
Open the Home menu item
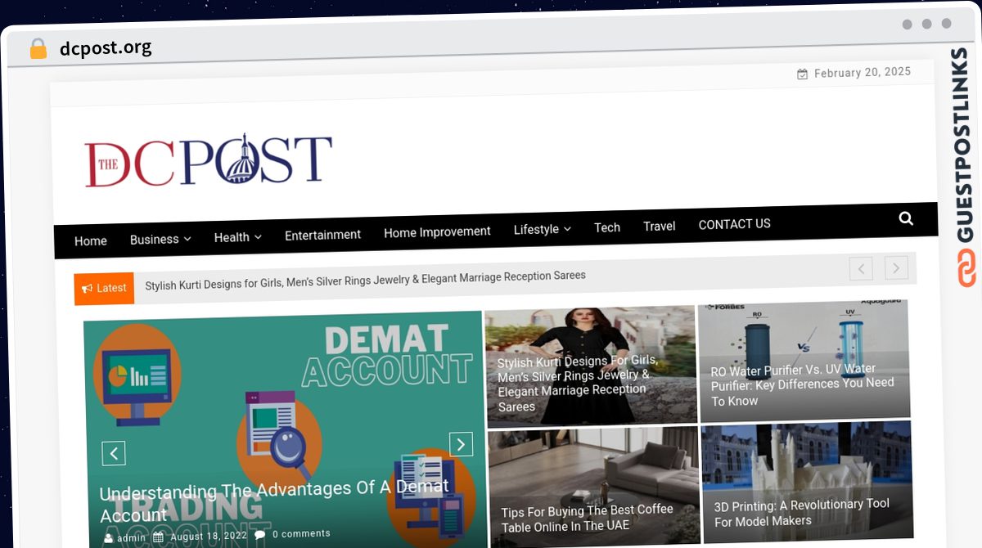point(91,241)
